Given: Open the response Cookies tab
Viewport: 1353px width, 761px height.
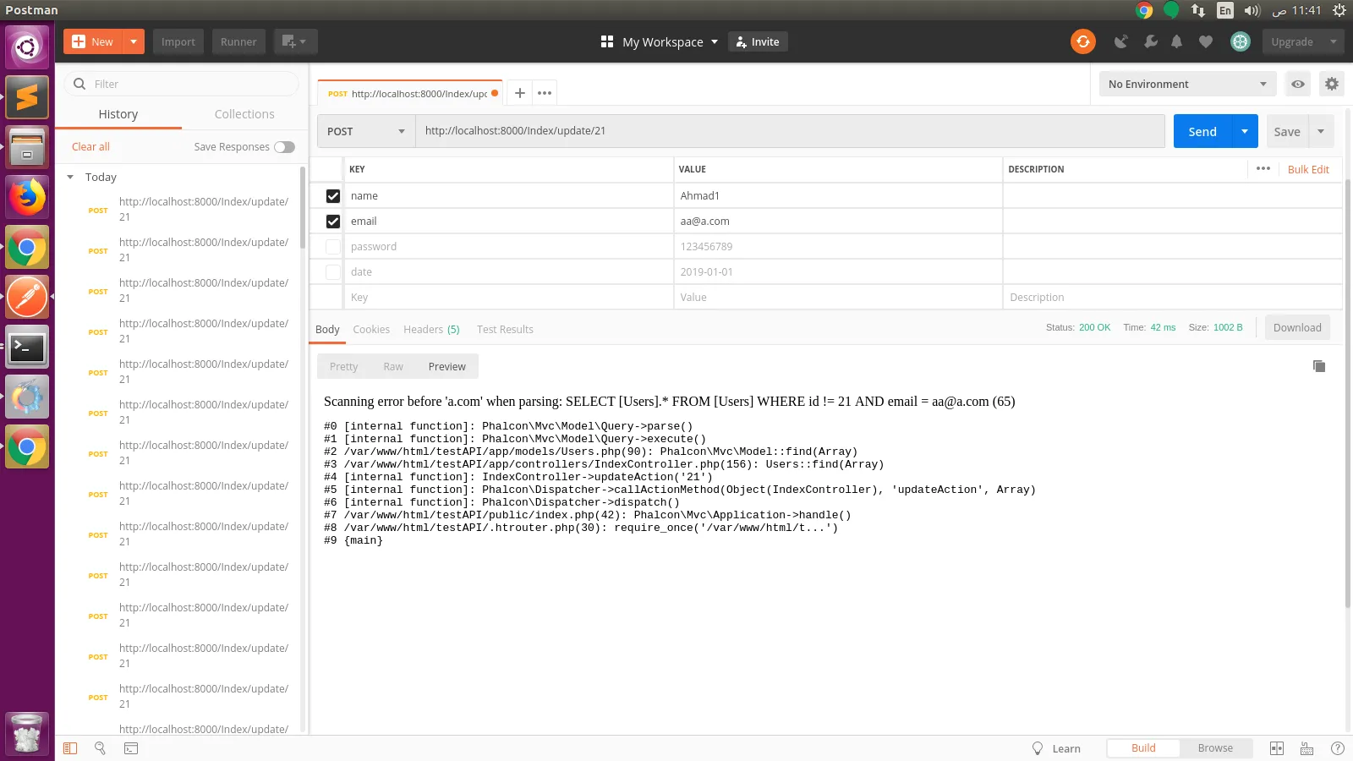Looking at the screenshot, I should pyautogui.click(x=371, y=330).
